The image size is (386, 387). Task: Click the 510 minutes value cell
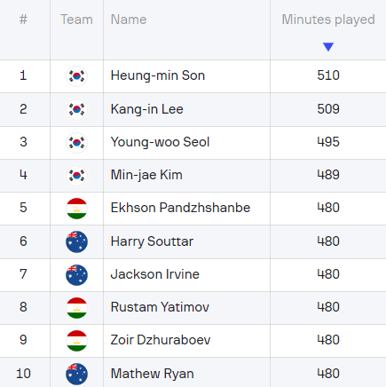point(328,75)
